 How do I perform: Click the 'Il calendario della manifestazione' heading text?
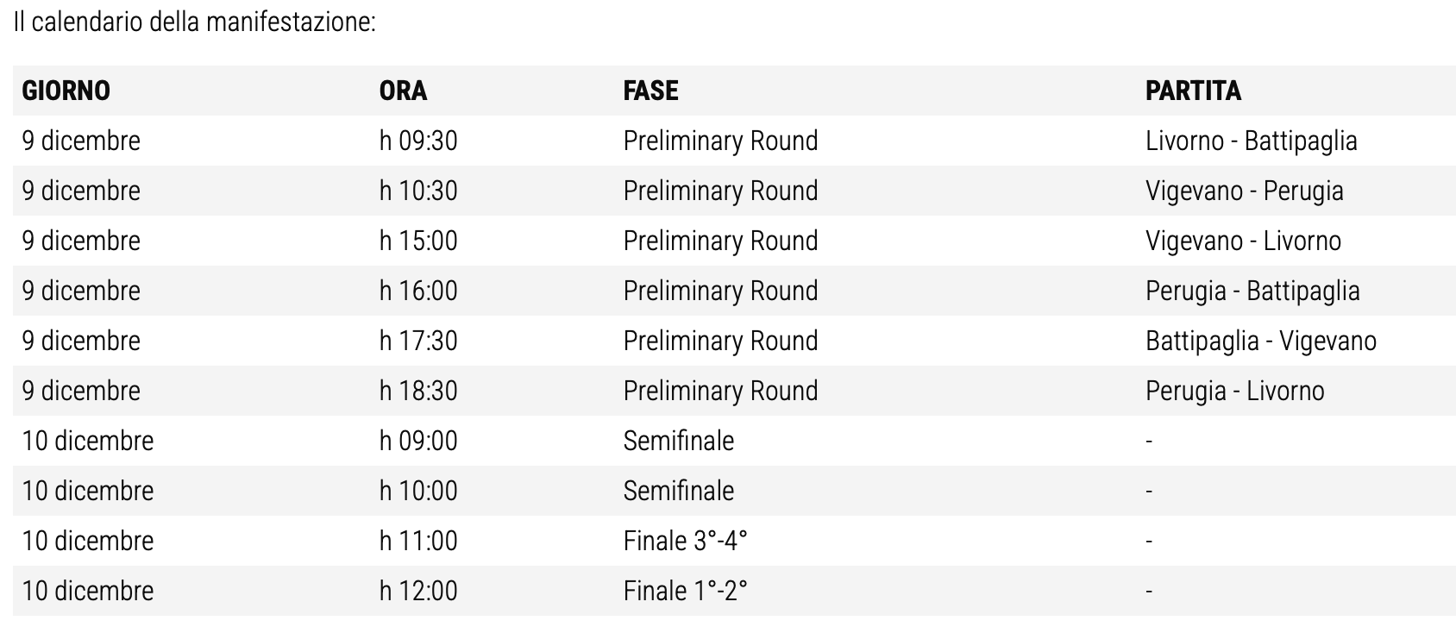click(194, 22)
